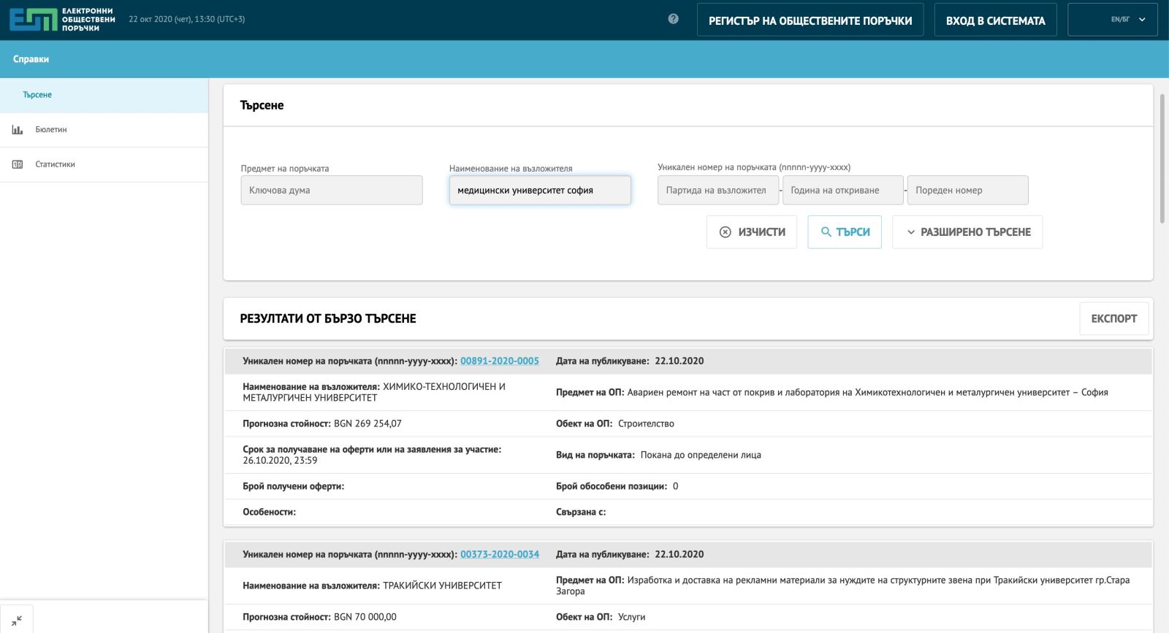
Task: Open procurement link 00891-2020-0005
Action: pyautogui.click(x=500, y=361)
